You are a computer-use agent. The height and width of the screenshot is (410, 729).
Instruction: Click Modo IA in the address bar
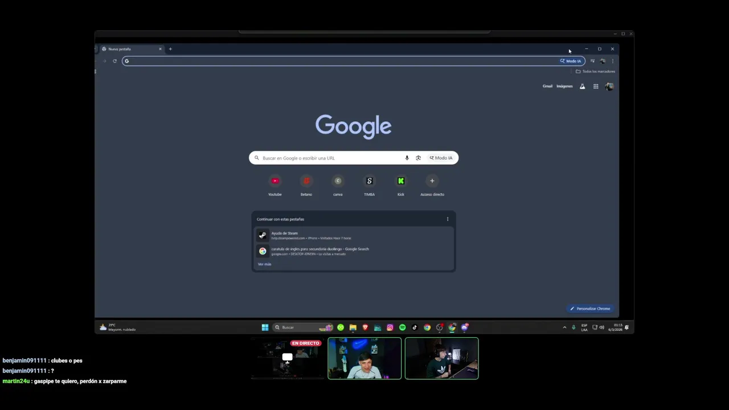571,61
